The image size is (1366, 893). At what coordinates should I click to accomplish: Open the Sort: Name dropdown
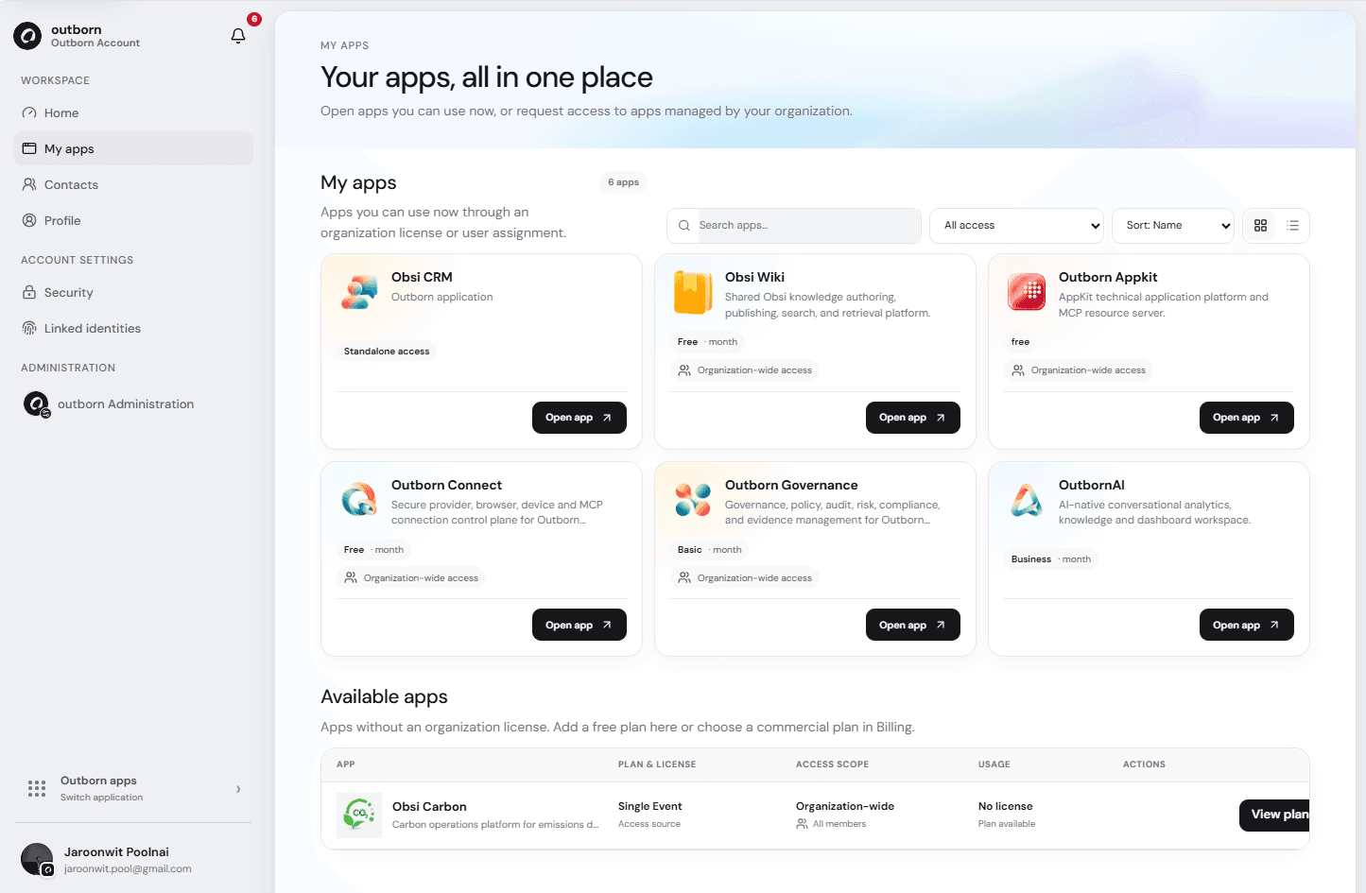click(1173, 226)
